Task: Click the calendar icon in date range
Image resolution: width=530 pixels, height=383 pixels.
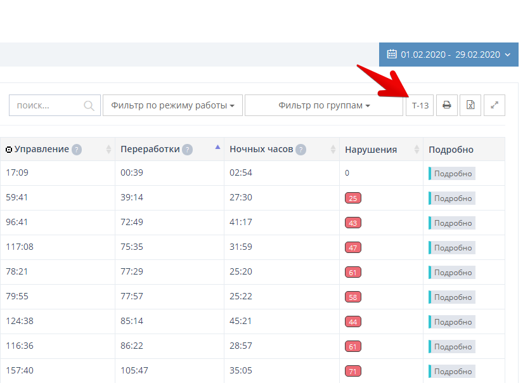Action: coord(392,55)
